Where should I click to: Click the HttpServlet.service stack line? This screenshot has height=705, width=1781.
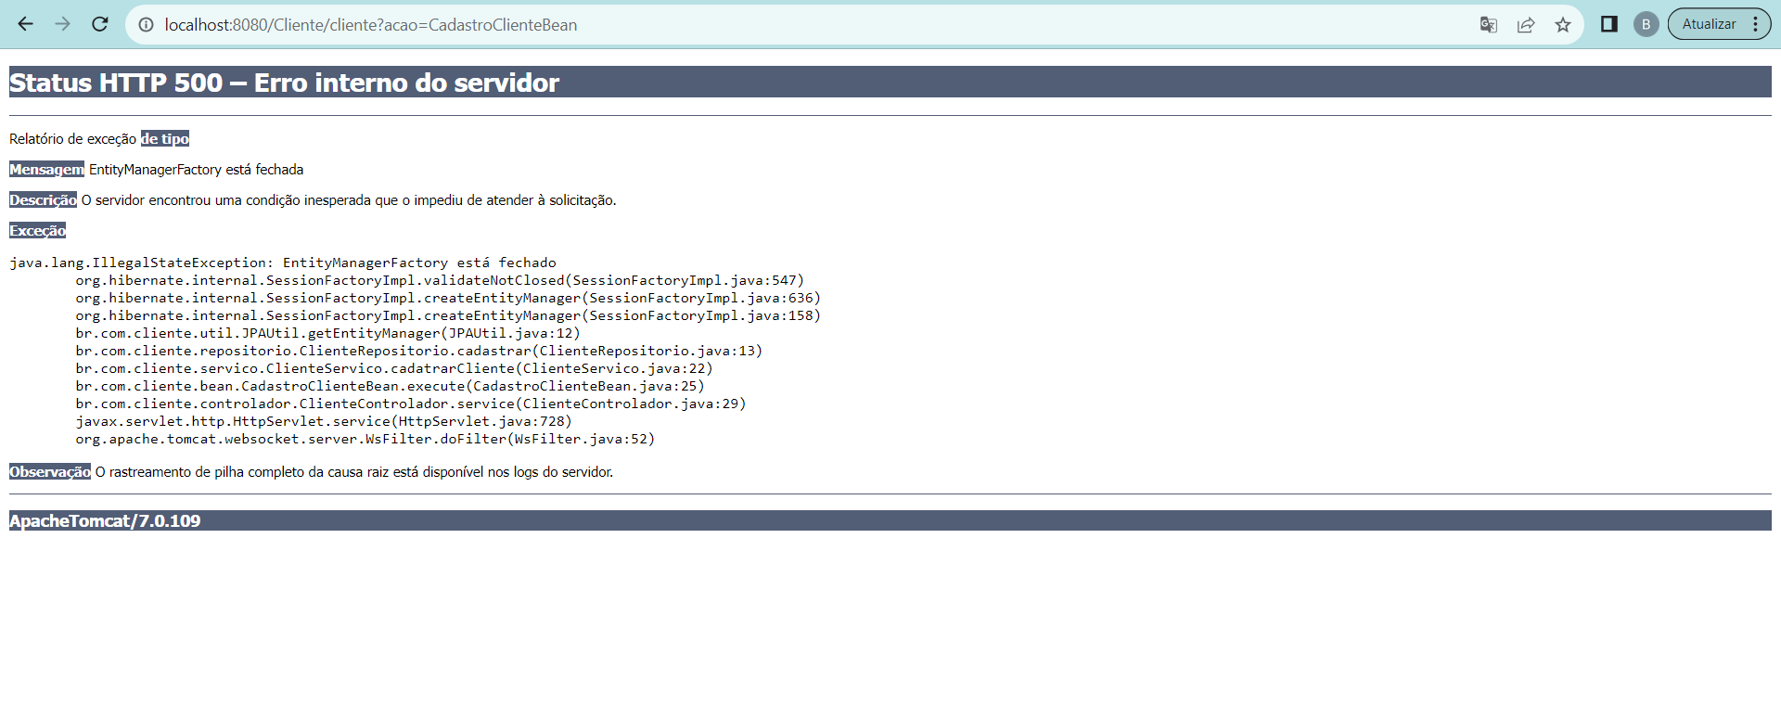[324, 421]
